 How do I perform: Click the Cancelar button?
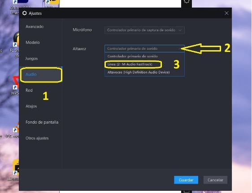(x=215, y=180)
